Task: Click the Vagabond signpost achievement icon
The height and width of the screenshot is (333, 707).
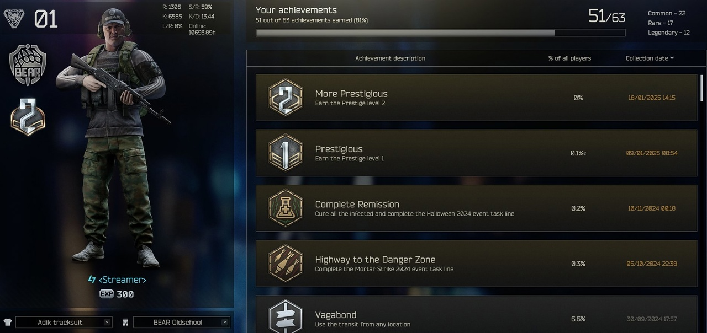Action: [x=285, y=316]
